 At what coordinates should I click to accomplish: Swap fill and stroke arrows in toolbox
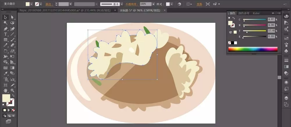tap(13, 95)
